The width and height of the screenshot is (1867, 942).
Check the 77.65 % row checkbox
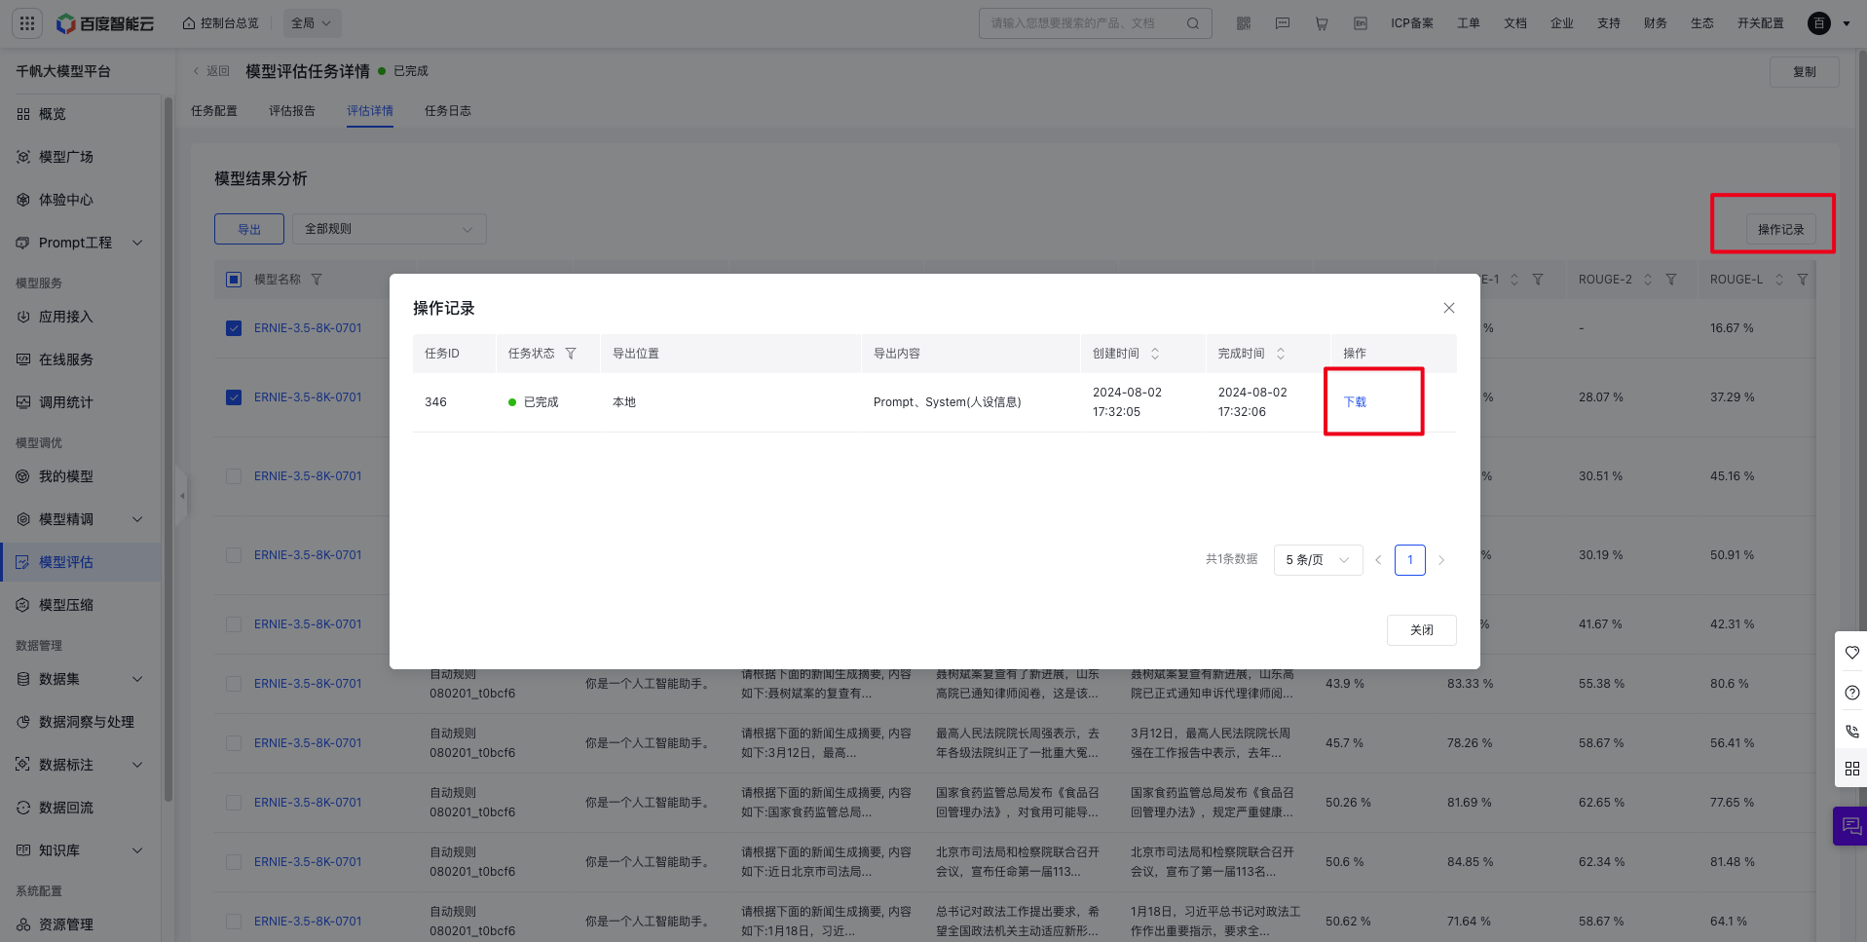coord(234,803)
